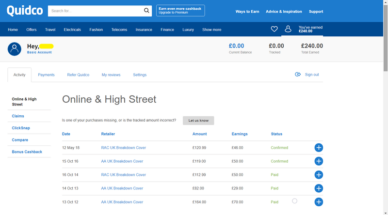
Task: Expand the 15 Oct 16 AA transaction
Action: [x=319, y=161]
